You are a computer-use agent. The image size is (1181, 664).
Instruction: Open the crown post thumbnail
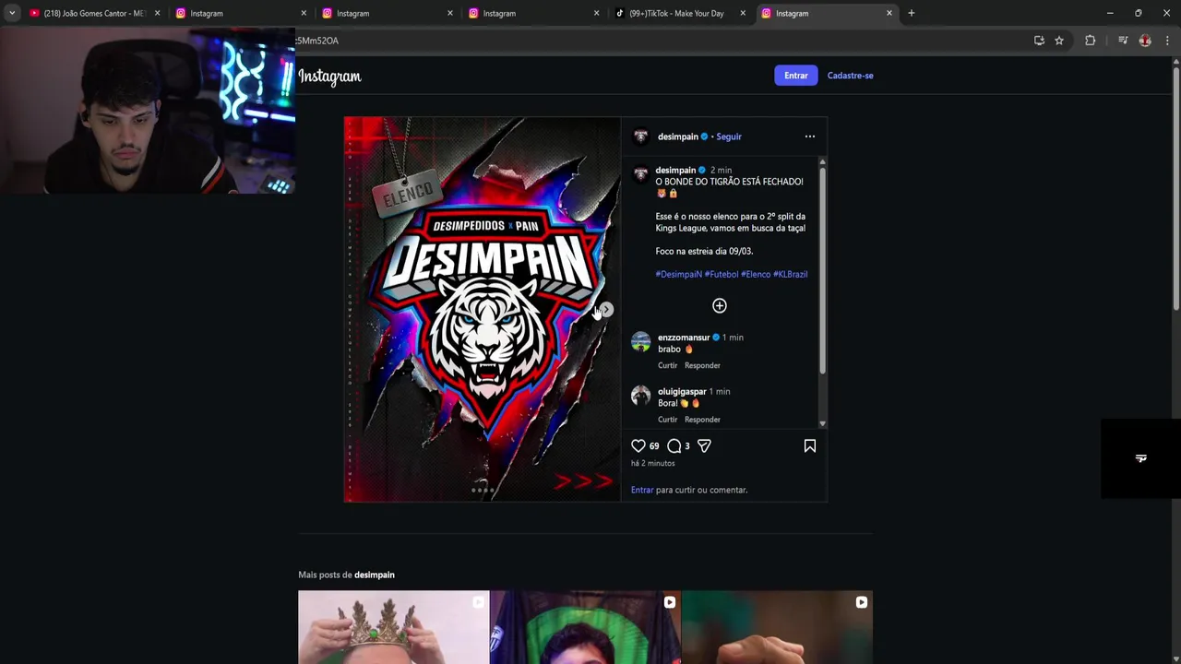(394, 627)
